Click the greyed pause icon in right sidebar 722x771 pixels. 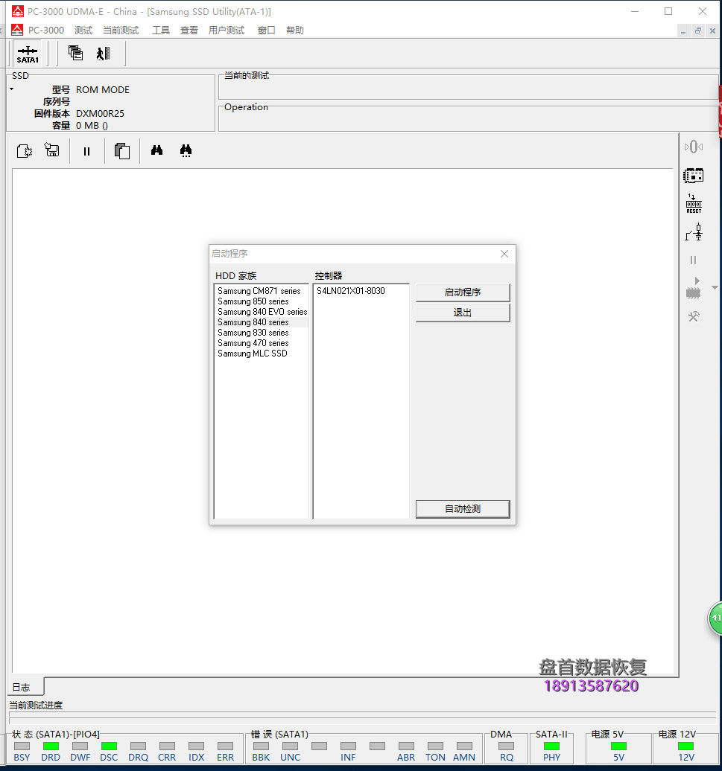point(693,260)
